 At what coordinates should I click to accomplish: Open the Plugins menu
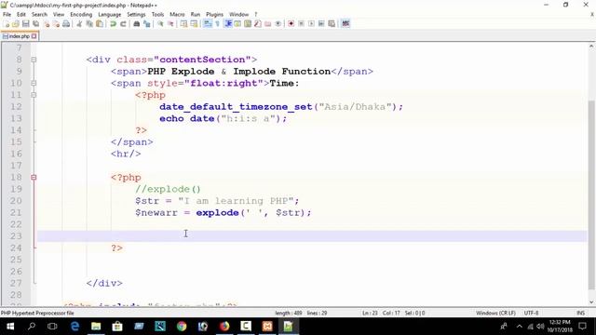point(214,15)
